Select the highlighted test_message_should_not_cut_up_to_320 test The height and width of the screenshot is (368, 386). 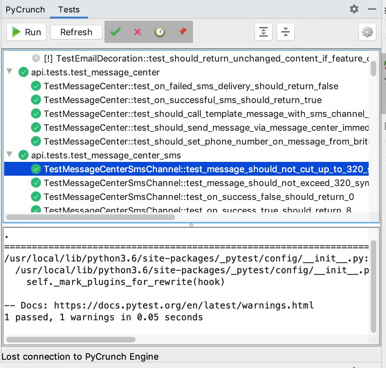coord(186,169)
